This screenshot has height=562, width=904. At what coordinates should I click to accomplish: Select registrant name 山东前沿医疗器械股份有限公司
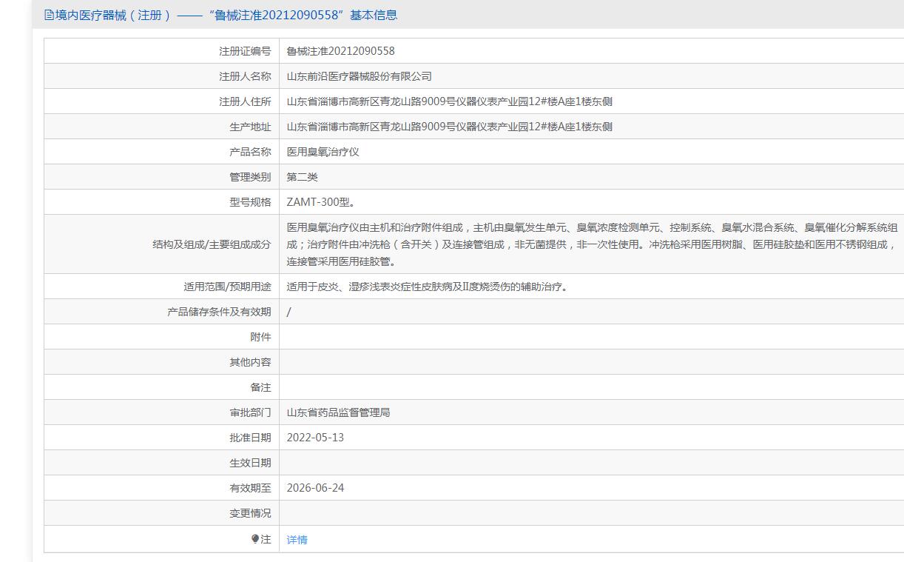[359, 76]
